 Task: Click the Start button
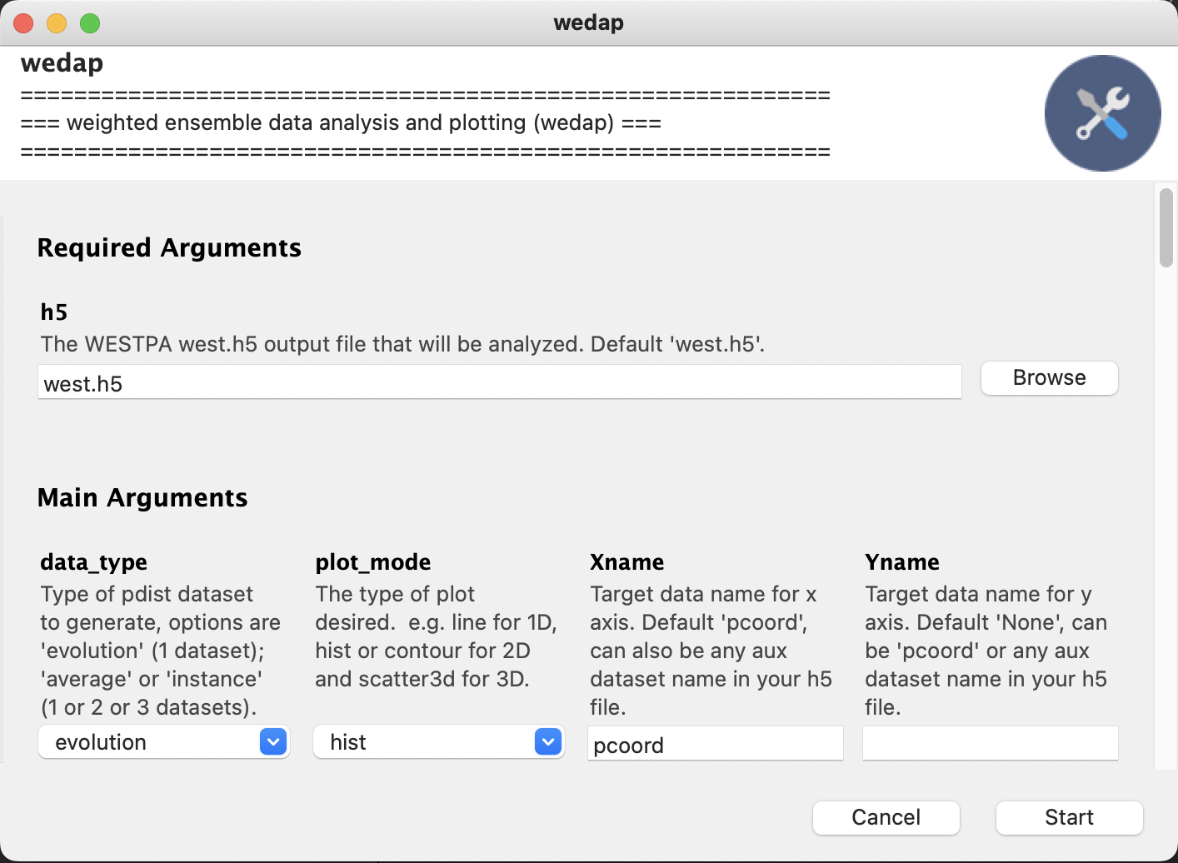coord(1069,817)
